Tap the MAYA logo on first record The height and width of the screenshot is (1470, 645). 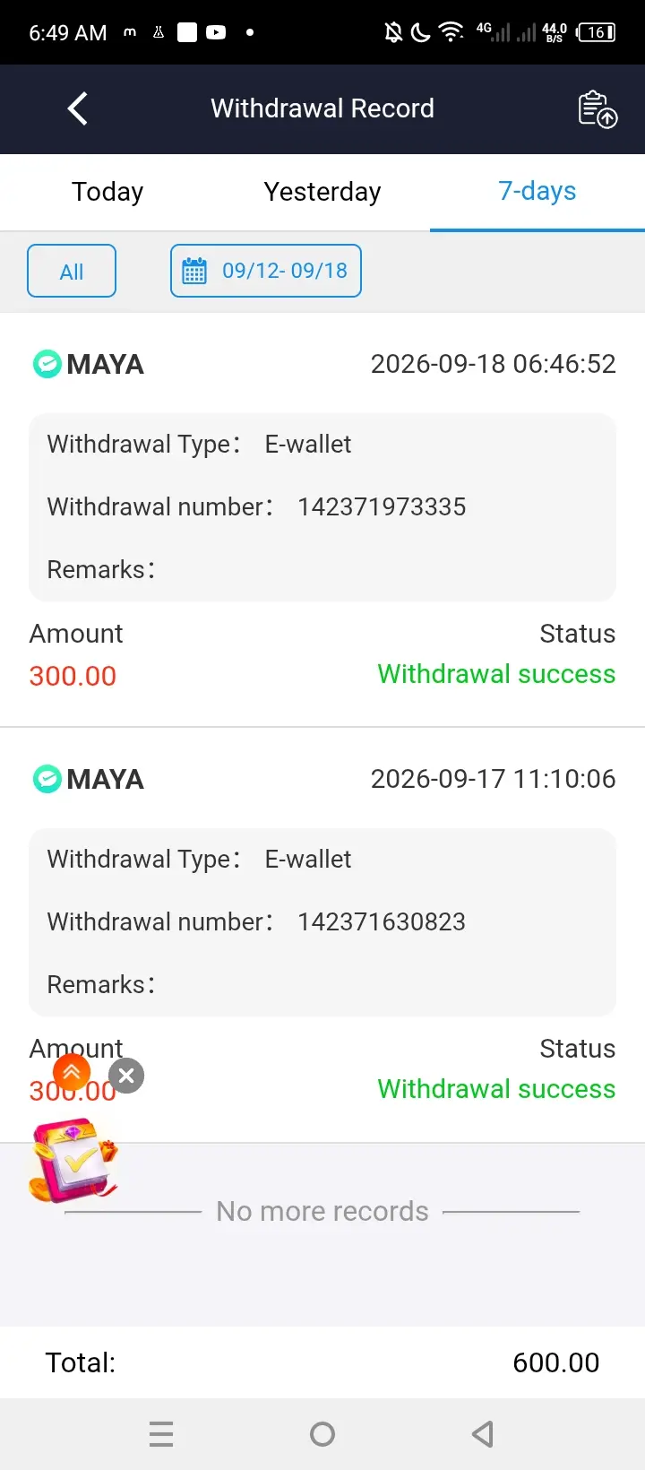click(x=47, y=364)
